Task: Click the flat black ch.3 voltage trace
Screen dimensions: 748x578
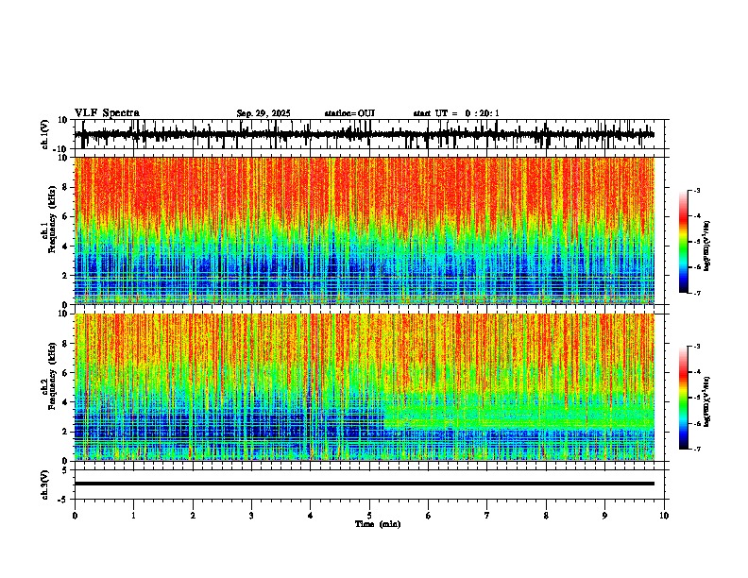Action: tap(365, 484)
